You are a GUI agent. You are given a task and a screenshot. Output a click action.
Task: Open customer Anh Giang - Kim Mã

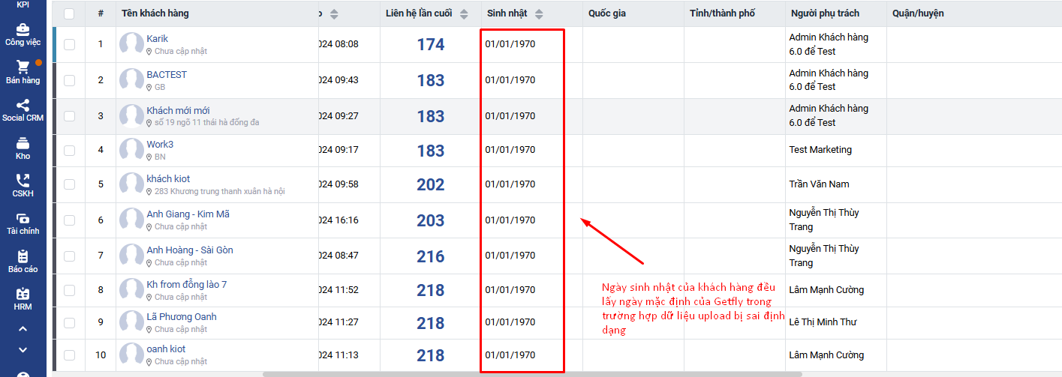pos(188,214)
